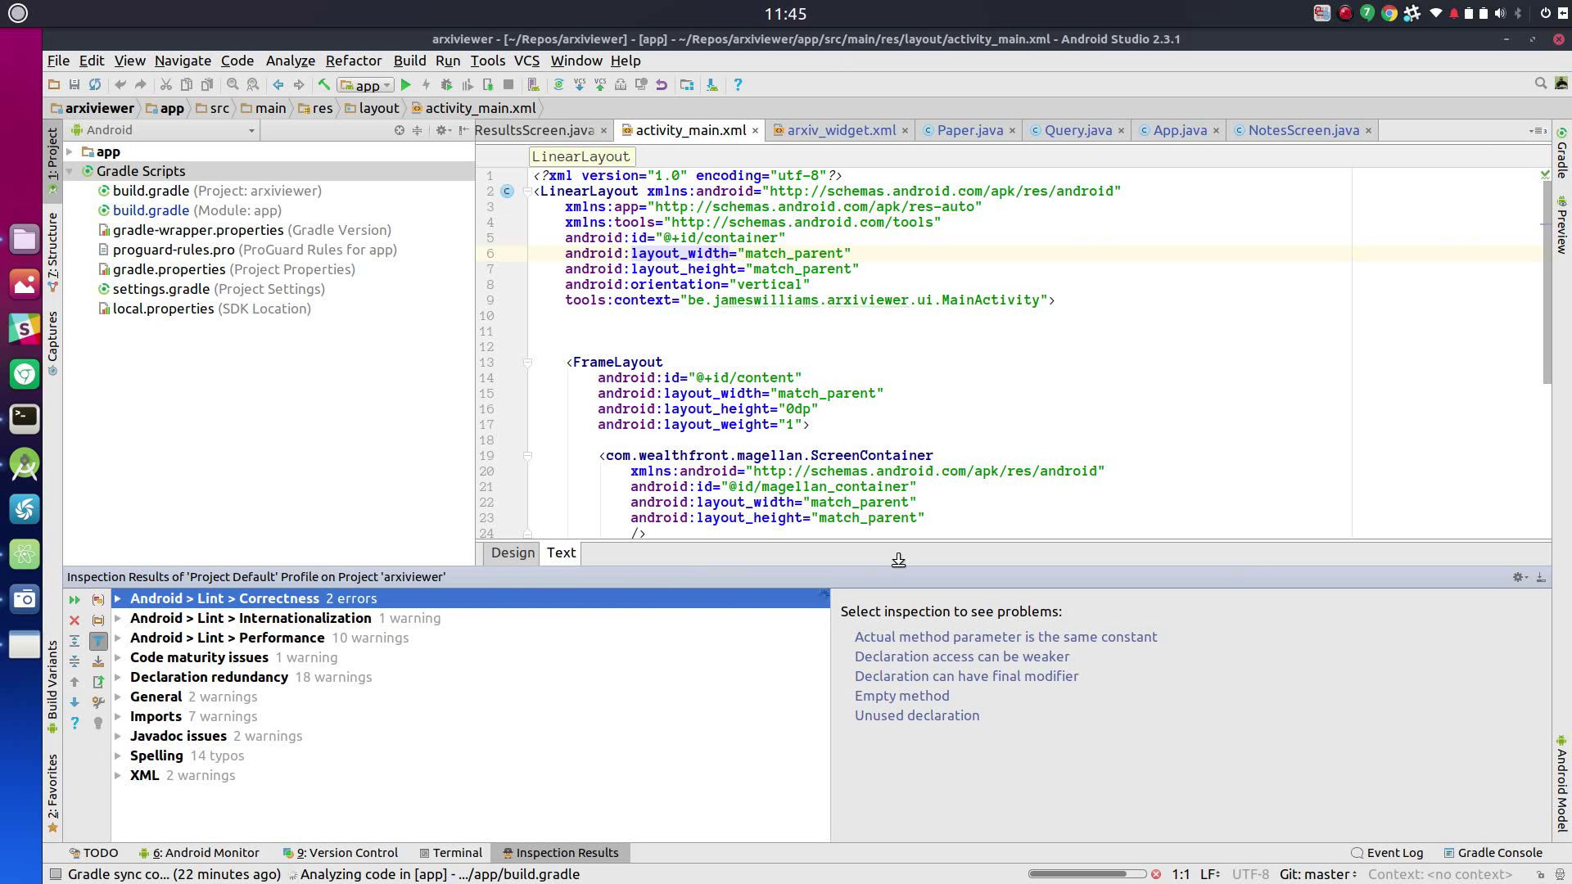Click the Unused declaration link
The width and height of the screenshot is (1572, 884).
coord(916,716)
